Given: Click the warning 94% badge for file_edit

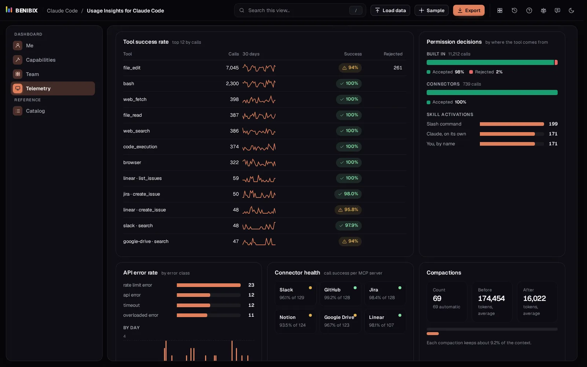Looking at the screenshot, I should click(x=350, y=68).
